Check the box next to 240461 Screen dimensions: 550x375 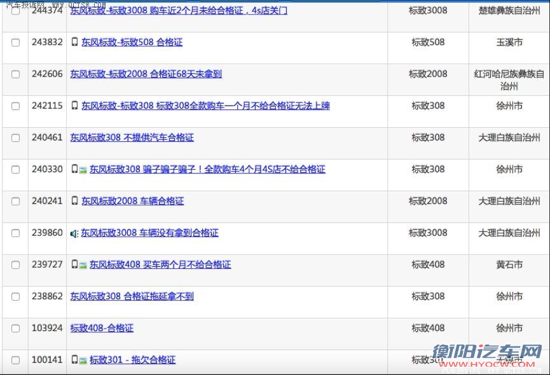[15, 138]
